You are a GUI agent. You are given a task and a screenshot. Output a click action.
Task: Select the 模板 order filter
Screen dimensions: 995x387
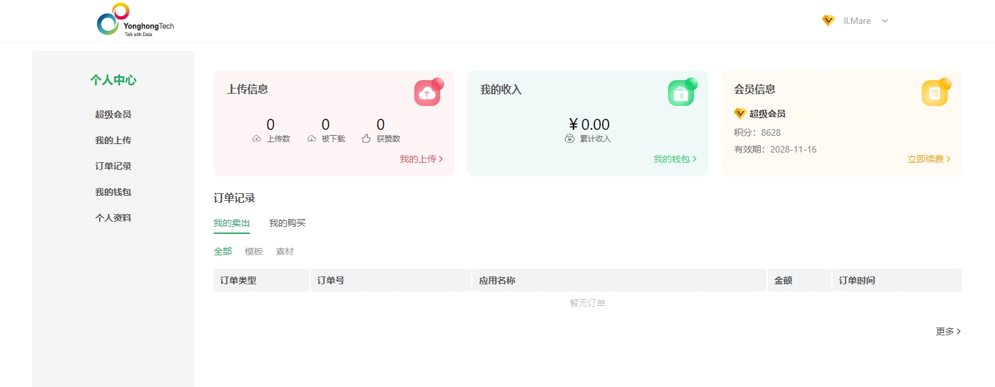[x=254, y=251]
